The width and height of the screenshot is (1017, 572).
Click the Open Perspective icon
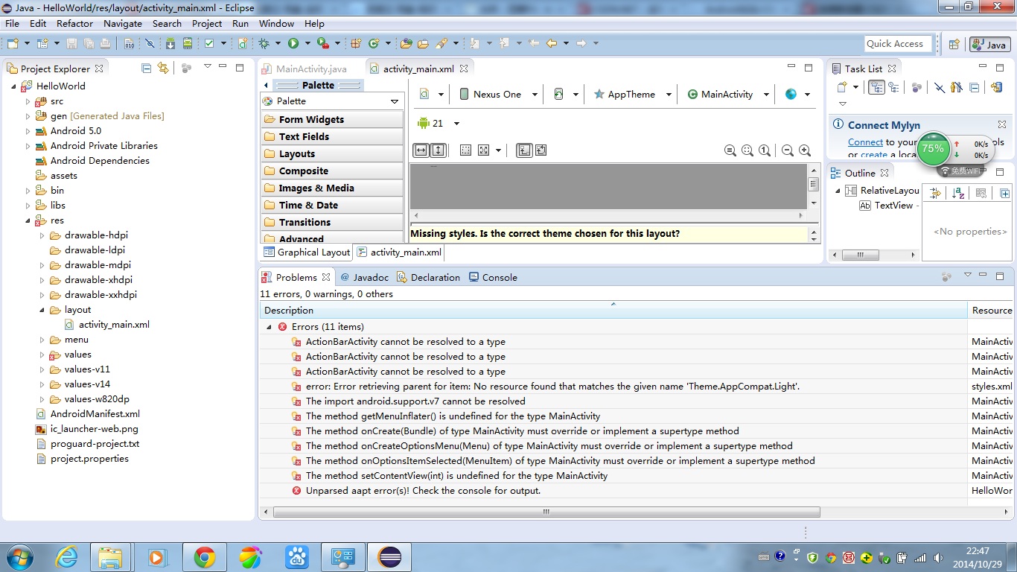[954, 45]
